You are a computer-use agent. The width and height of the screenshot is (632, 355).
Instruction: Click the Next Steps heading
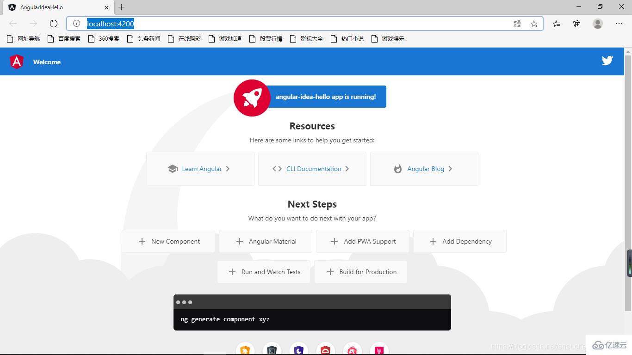pyautogui.click(x=312, y=204)
